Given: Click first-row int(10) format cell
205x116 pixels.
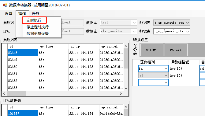Looking at the screenshot, I should pyautogui.click(x=184, y=69).
